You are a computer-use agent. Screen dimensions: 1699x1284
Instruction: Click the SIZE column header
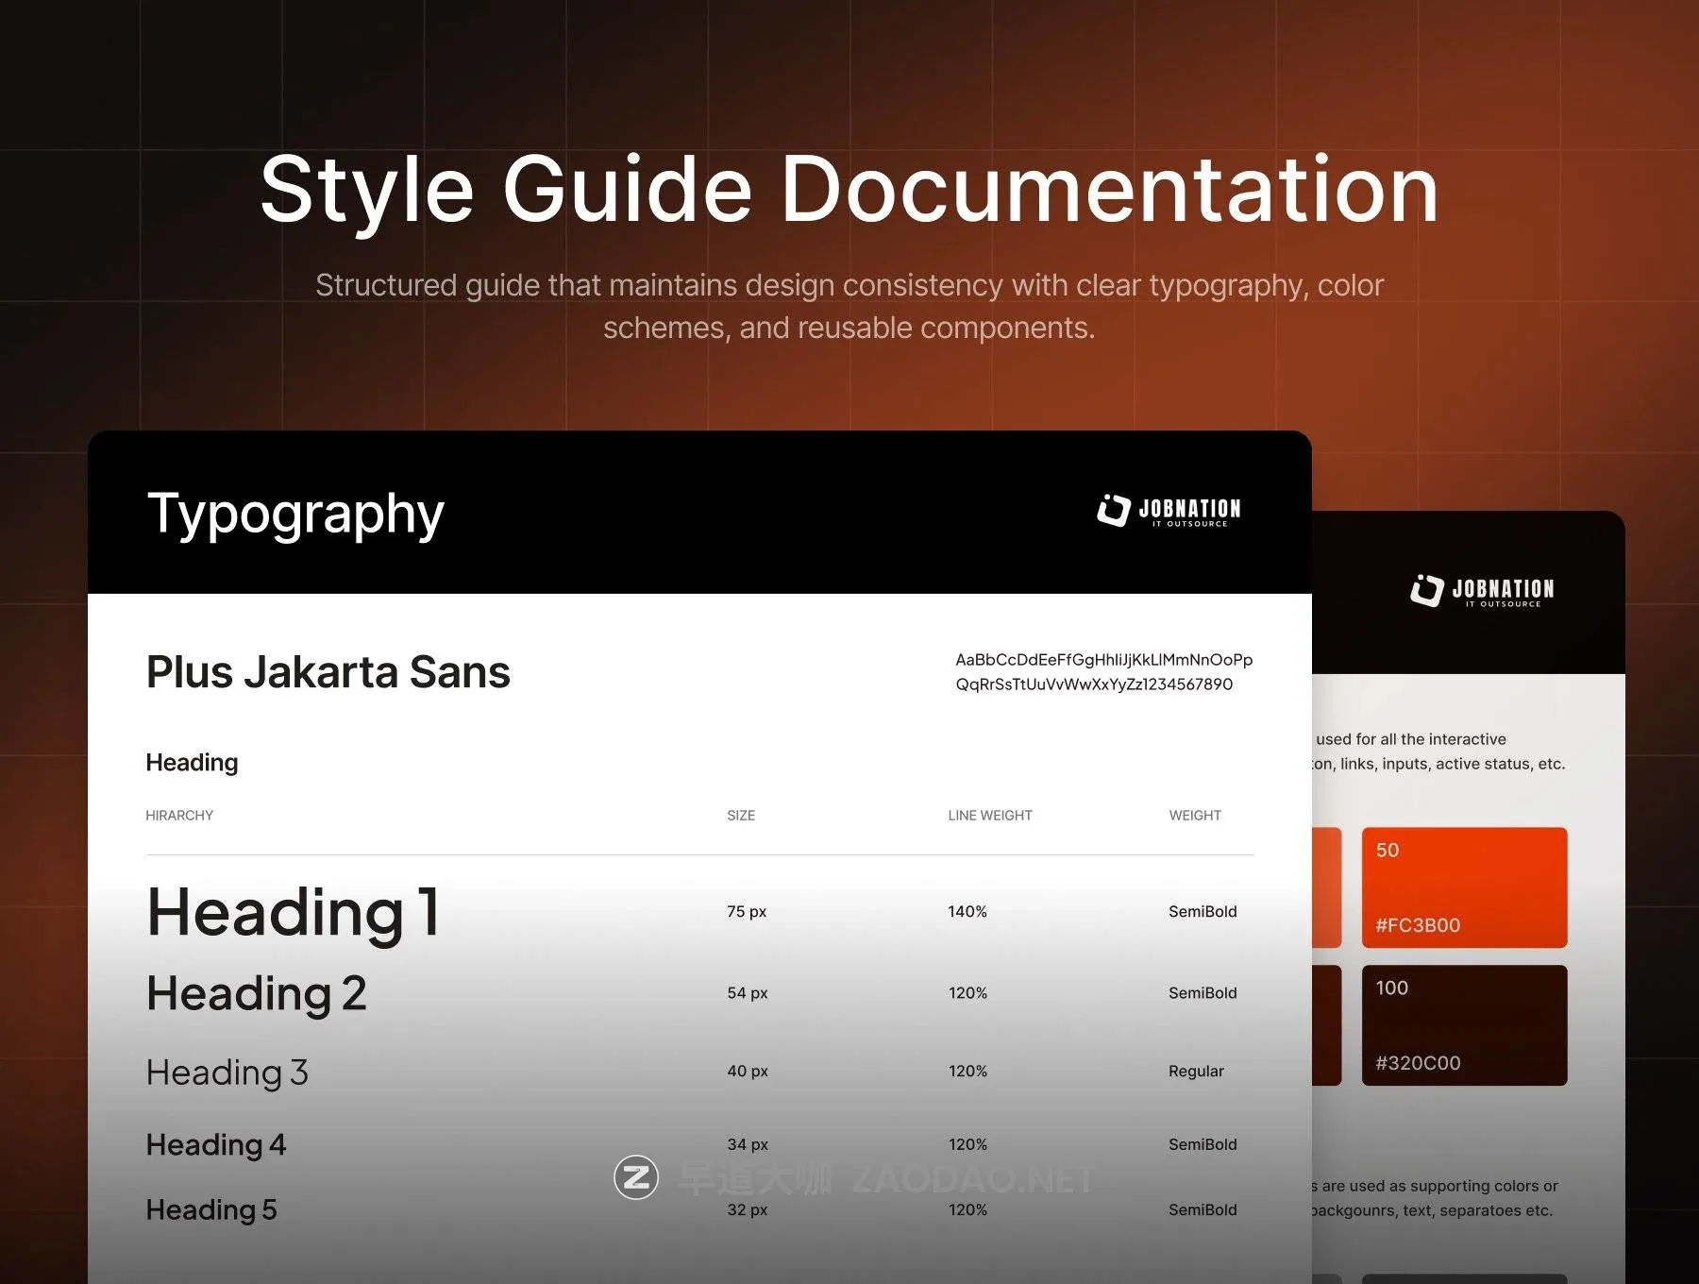(741, 815)
